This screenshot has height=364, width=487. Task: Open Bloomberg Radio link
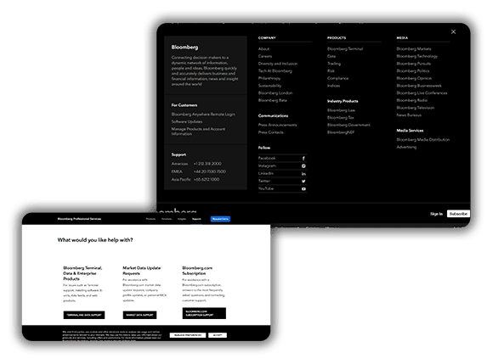(x=412, y=100)
